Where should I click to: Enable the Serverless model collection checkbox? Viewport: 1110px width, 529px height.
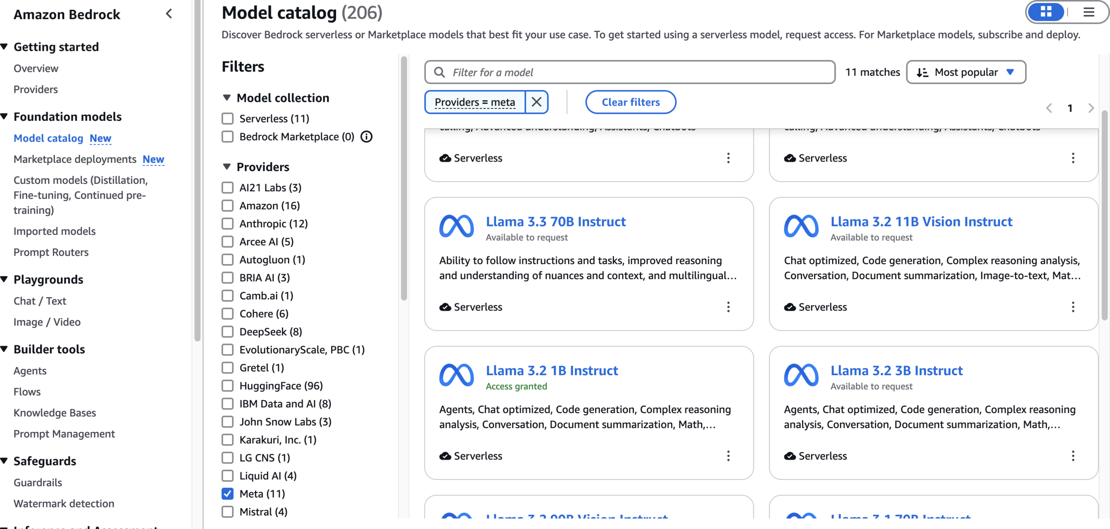228,118
